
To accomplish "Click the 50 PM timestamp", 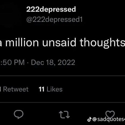I will [12, 62].
